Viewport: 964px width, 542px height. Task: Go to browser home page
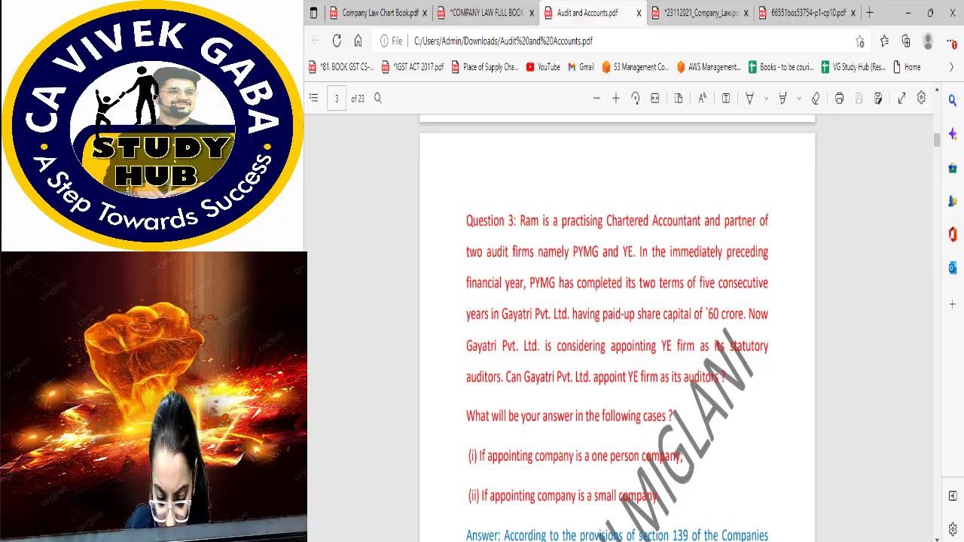[x=358, y=41]
